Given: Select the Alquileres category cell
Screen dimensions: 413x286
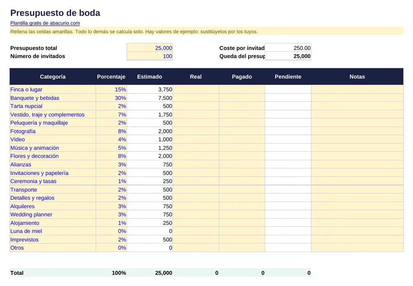Looking at the screenshot, I should [x=53, y=206].
